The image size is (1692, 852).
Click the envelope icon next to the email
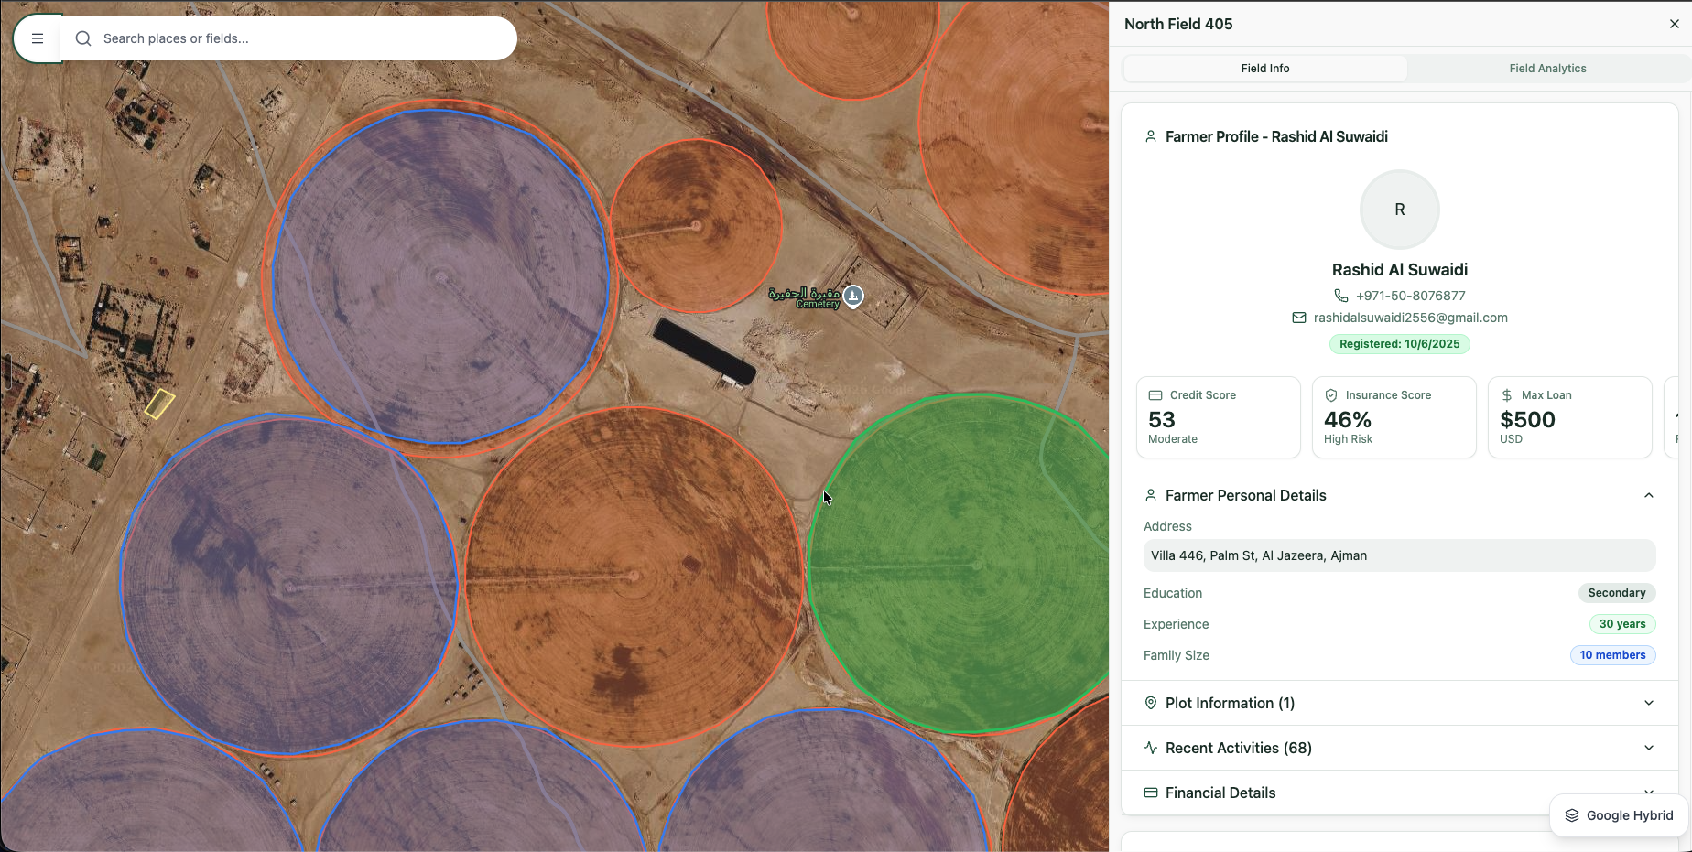[x=1299, y=318]
